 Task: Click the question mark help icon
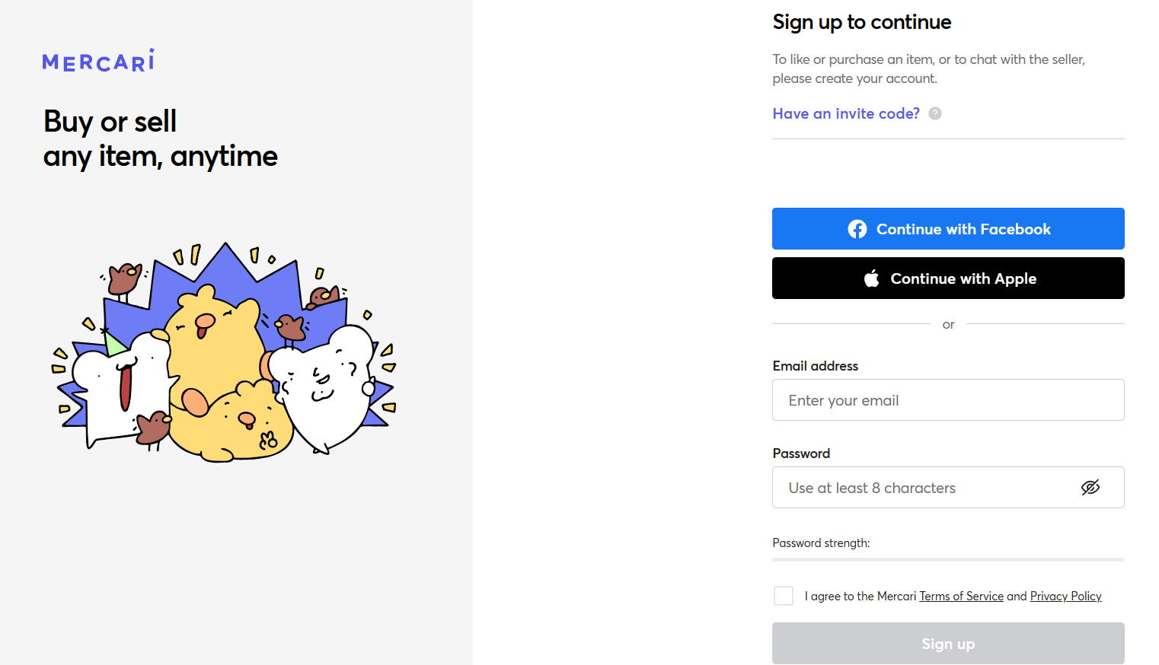(935, 113)
